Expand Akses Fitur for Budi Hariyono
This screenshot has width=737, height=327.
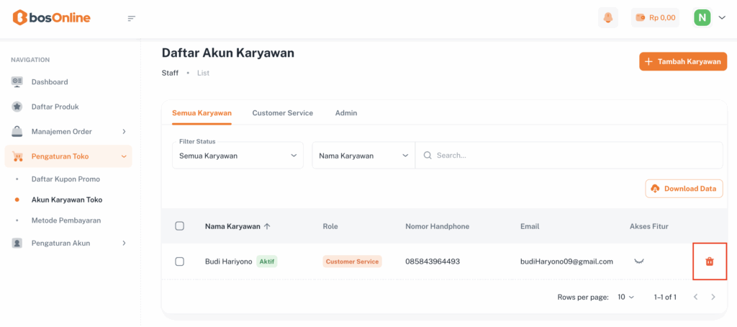pos(638,261)
